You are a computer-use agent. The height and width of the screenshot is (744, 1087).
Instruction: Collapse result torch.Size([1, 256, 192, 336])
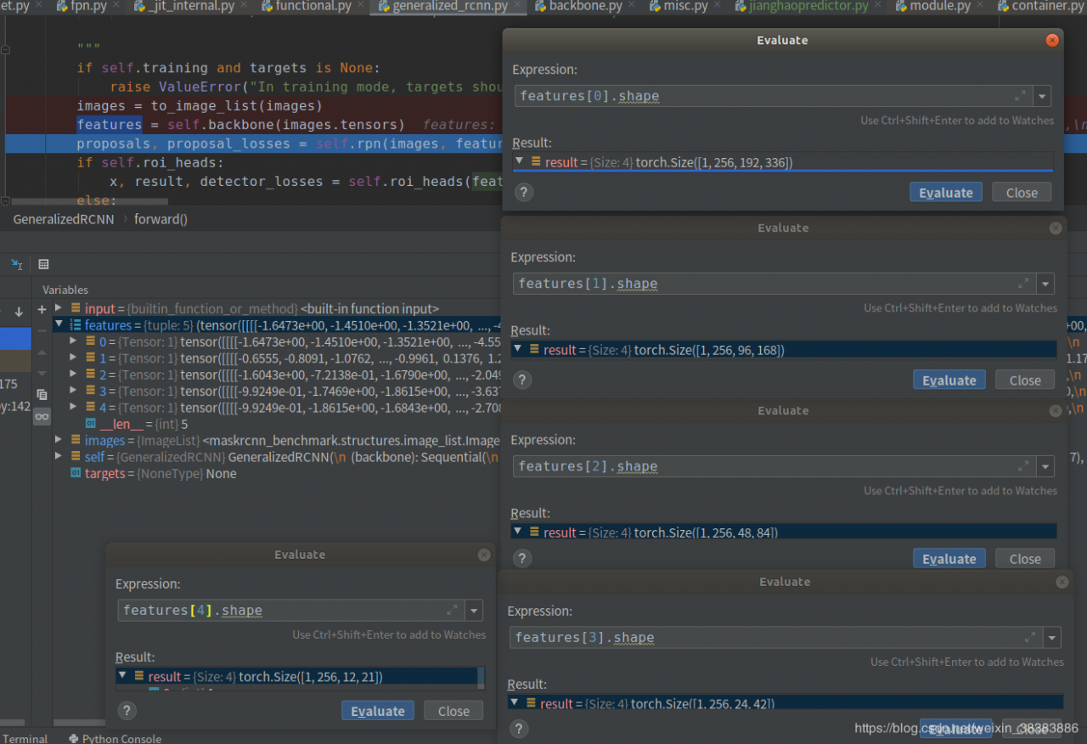[x=520, y=161]
